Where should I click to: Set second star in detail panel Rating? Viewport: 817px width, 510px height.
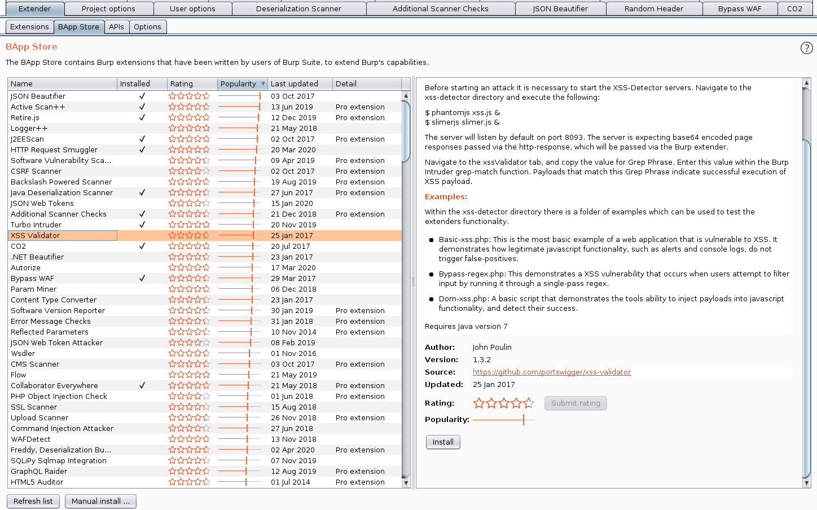(491, 403)
